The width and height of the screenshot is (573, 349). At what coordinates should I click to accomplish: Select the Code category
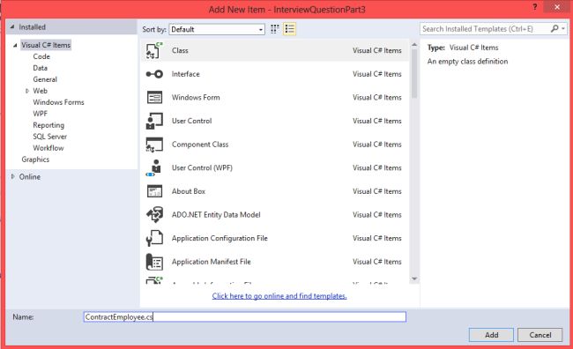[41, 56]
